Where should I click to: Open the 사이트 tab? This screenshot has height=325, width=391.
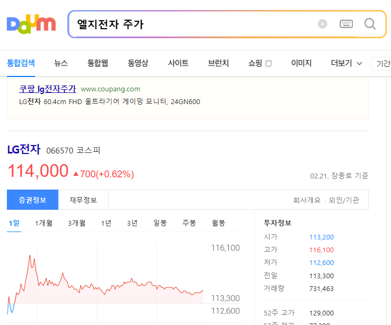point(178,63)
